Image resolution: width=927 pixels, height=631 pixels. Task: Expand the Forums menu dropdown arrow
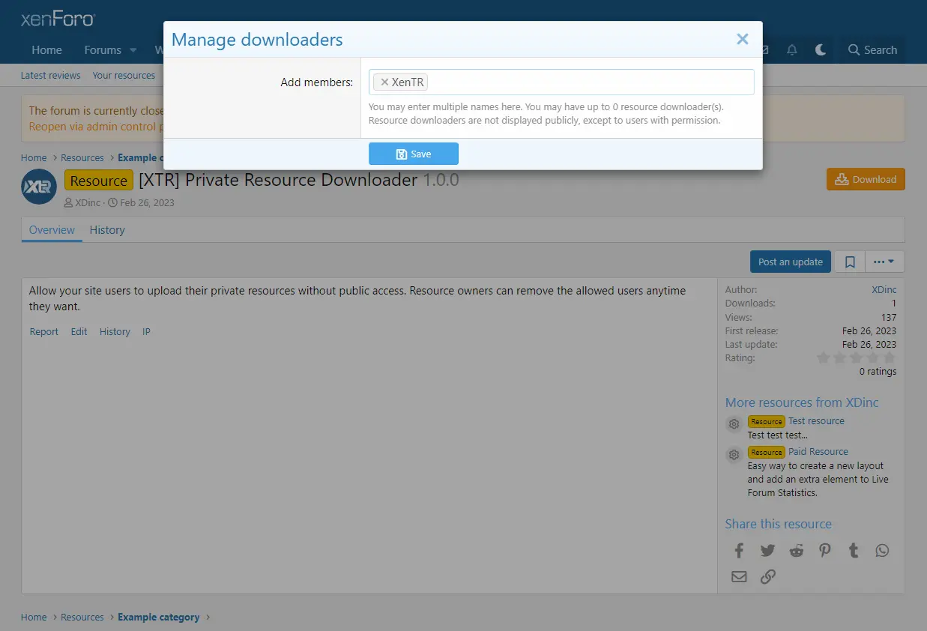coord(133,50)
